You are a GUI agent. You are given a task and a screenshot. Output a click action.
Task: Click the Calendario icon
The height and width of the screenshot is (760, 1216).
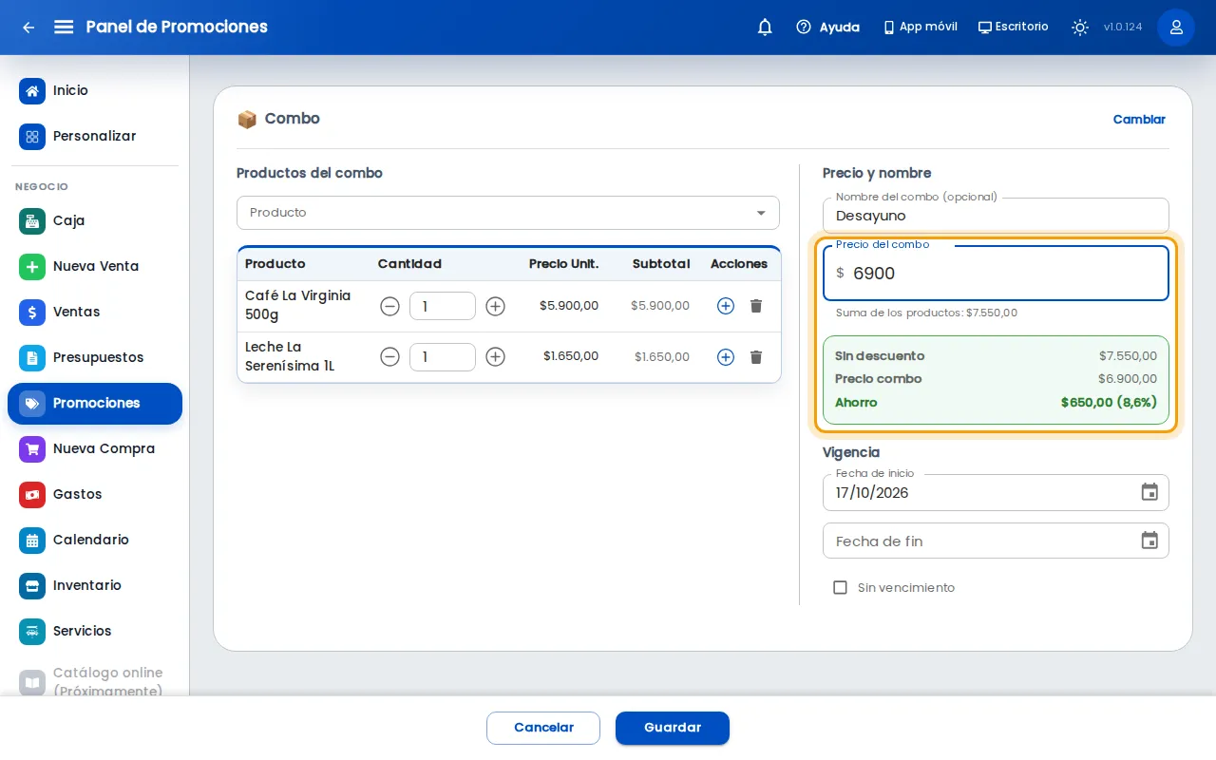[x=32, y=541]
